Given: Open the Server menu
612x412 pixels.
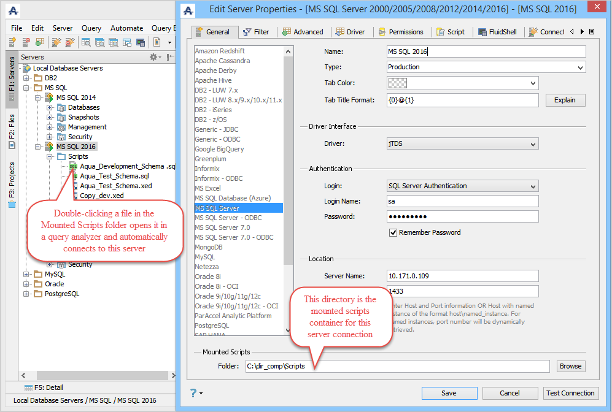Looking at the screenshot, I should pos(63,28).
